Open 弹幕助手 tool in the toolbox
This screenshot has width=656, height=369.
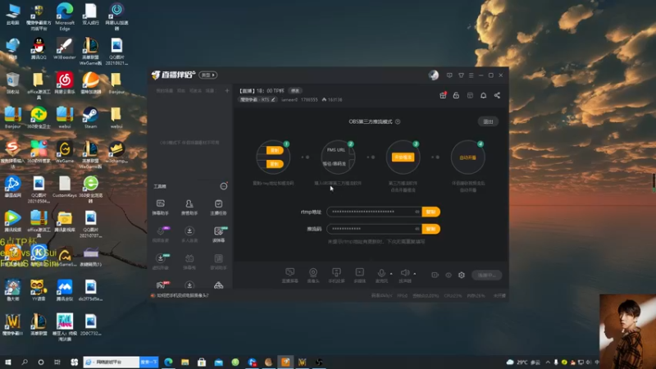pos(160,207)
